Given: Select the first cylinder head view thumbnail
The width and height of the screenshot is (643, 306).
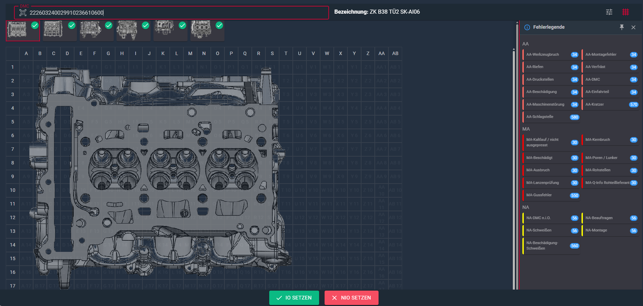Looking at the screenshot, I should click(23, 31).
